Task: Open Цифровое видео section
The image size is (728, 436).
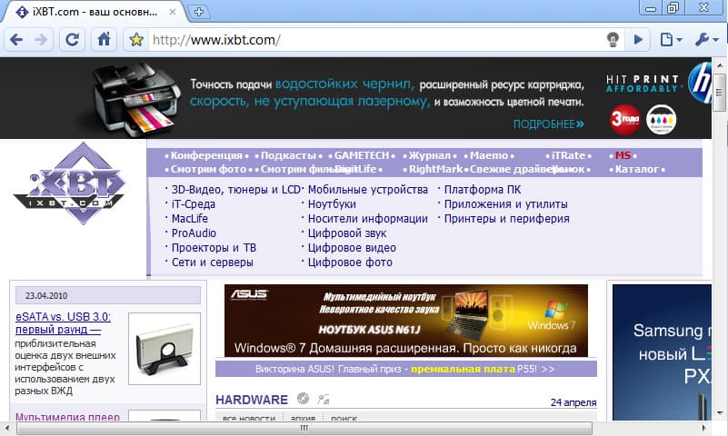Action: (352, 248)
